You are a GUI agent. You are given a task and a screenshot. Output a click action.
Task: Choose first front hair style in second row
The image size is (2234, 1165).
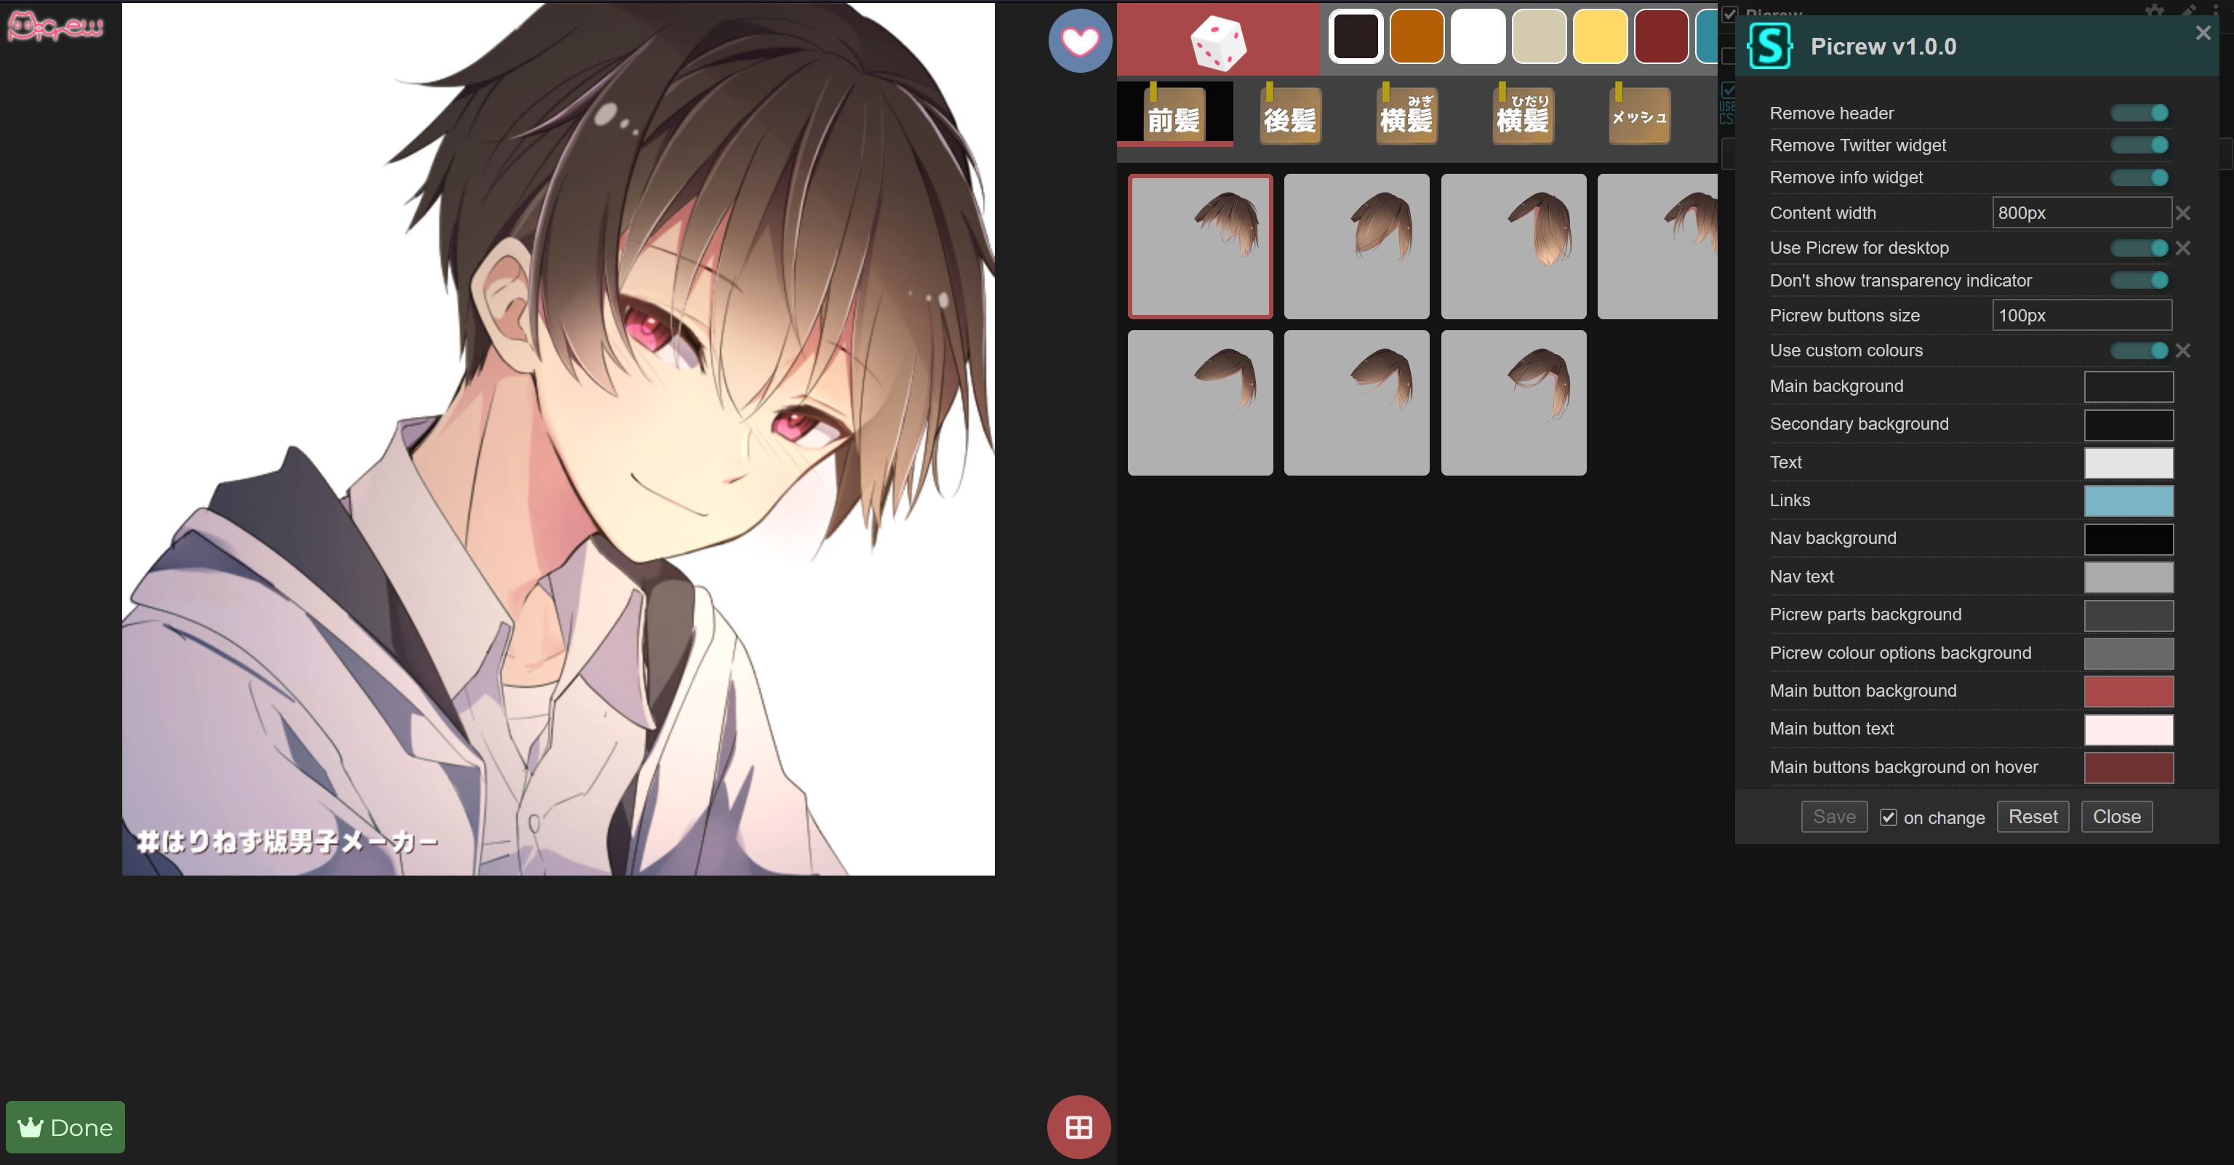click(x=1200, y=402)
